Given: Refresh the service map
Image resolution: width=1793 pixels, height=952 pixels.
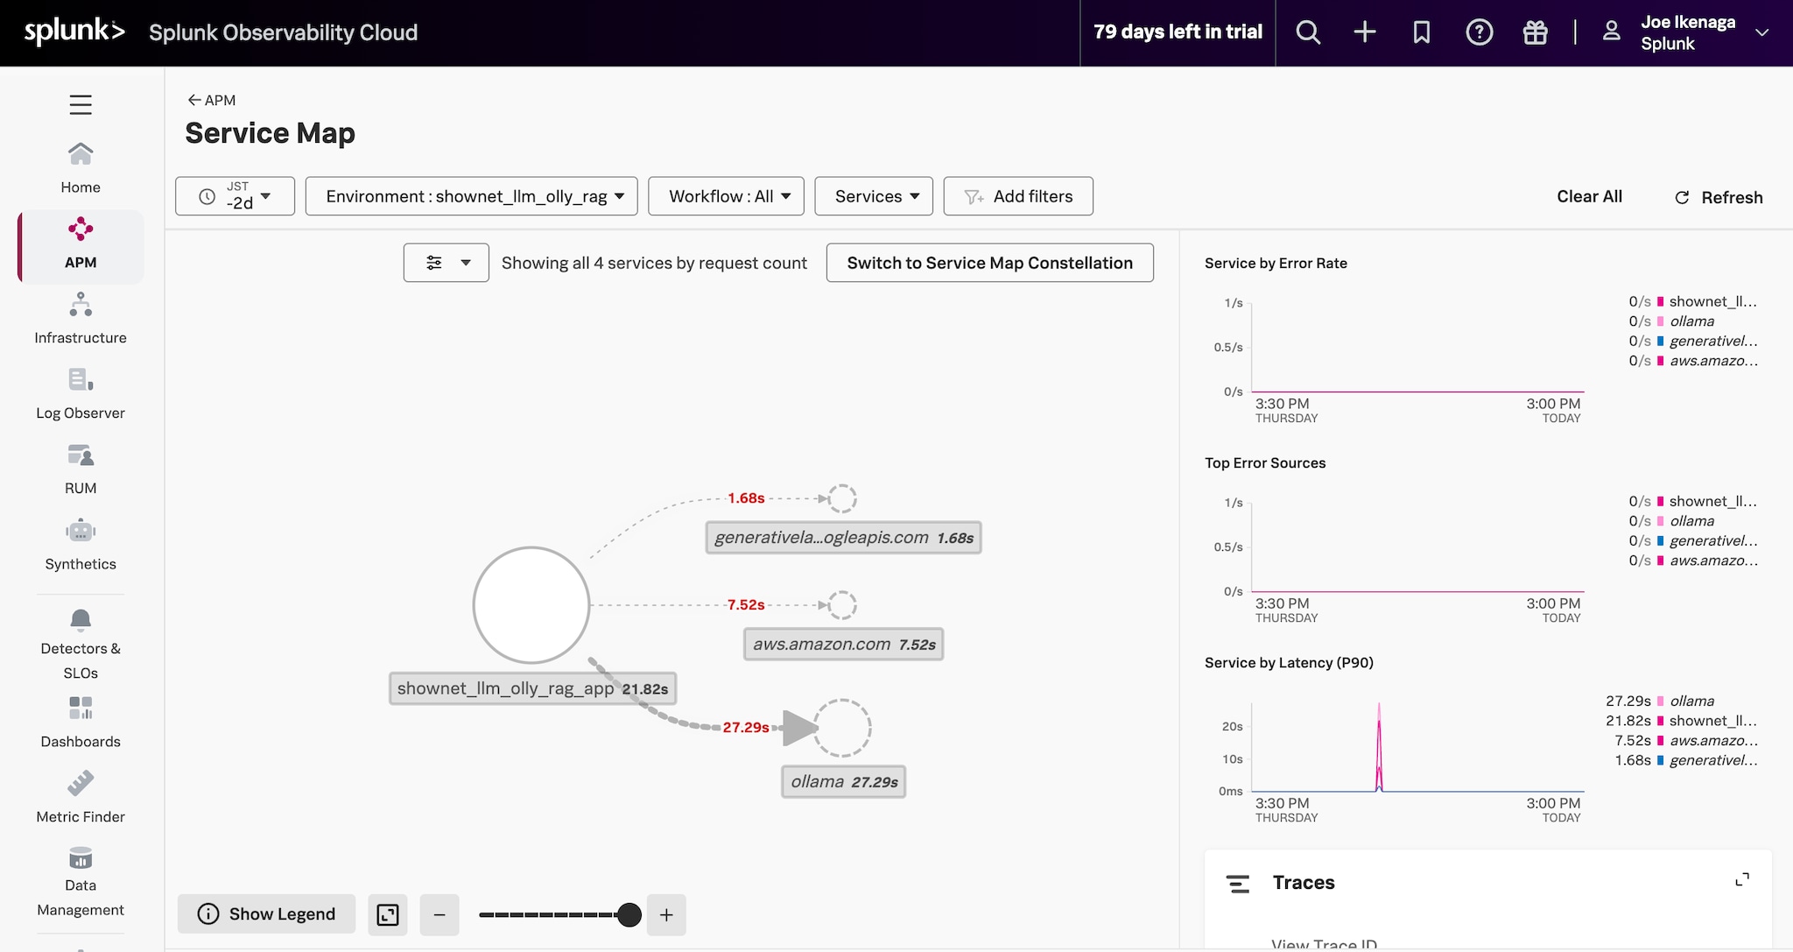Looking at the screenshot, I should pyautogui.click(x=1719, y=198).
